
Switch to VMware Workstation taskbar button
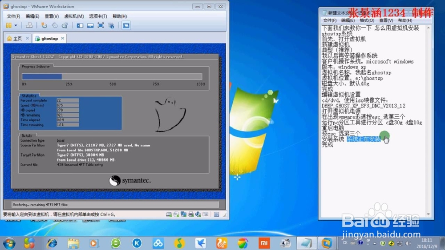[x=327, y=243]
